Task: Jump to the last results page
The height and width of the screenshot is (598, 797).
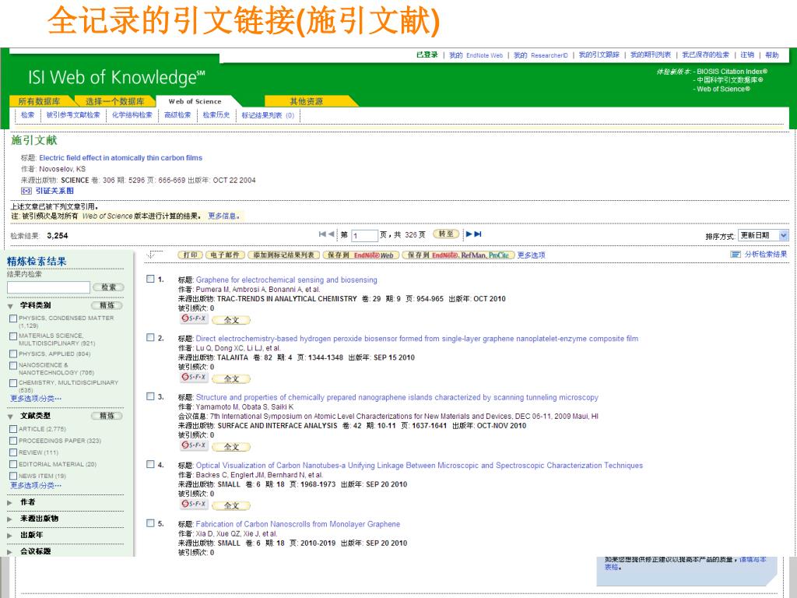Action: [478, 234]
